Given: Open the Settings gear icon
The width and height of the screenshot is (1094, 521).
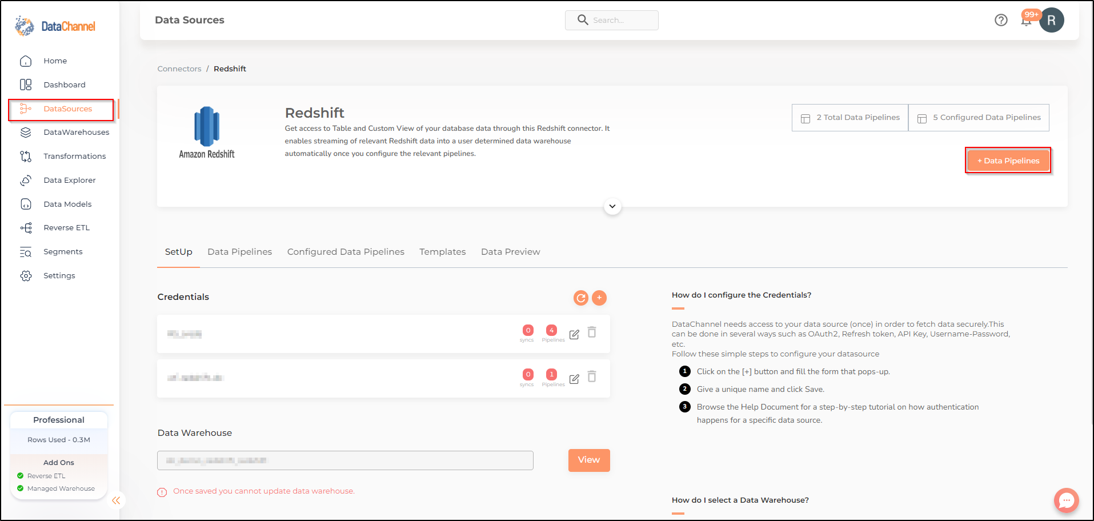Looking at the screenshot, I should (26, 276).
